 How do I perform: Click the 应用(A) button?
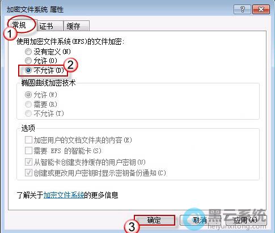point(246,221)
